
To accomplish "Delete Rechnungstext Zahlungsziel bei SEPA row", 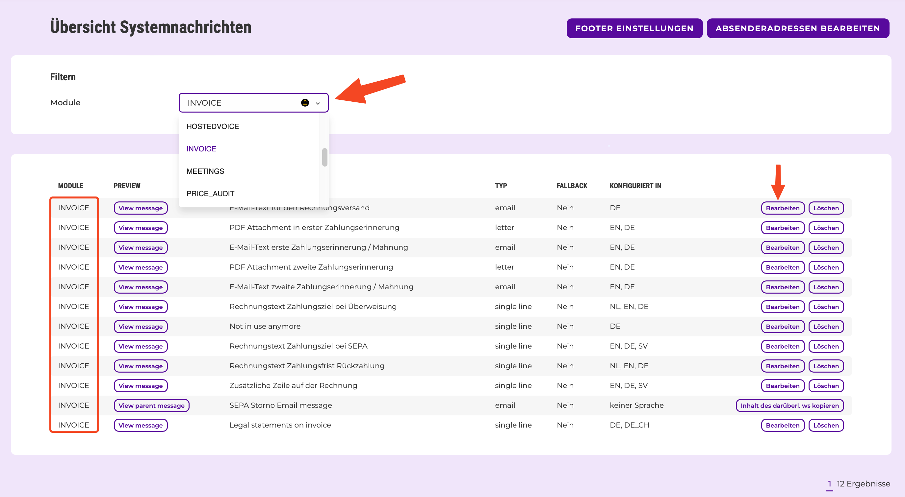I will tap(826, 346).
